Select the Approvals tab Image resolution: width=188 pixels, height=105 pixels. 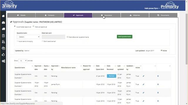78,15
